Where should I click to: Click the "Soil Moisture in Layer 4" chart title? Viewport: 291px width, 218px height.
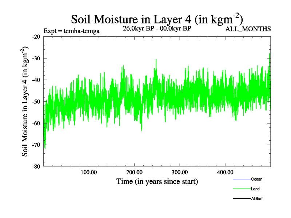(157, 19)
